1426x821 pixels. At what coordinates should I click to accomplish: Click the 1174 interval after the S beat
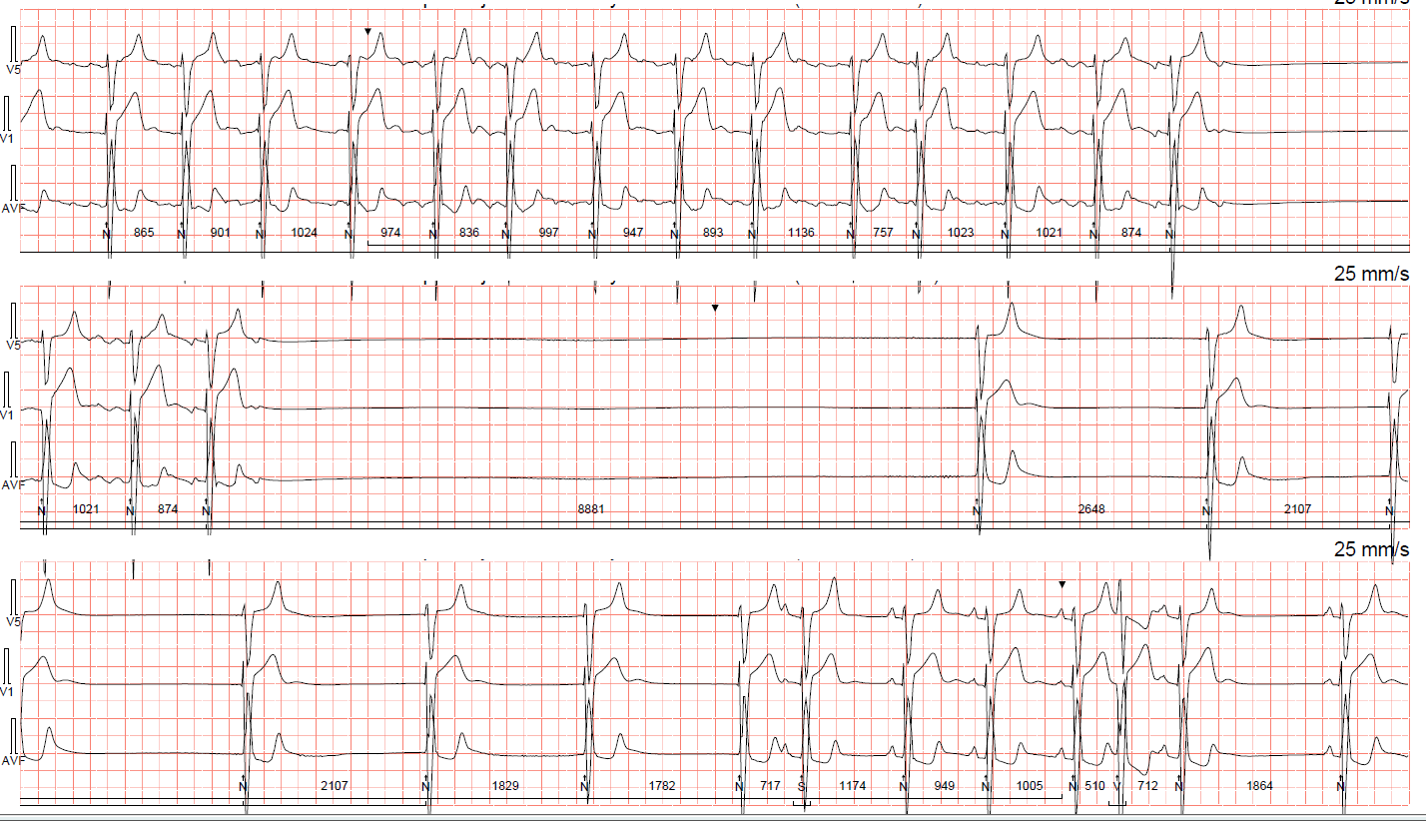click(x=853, y=787)
